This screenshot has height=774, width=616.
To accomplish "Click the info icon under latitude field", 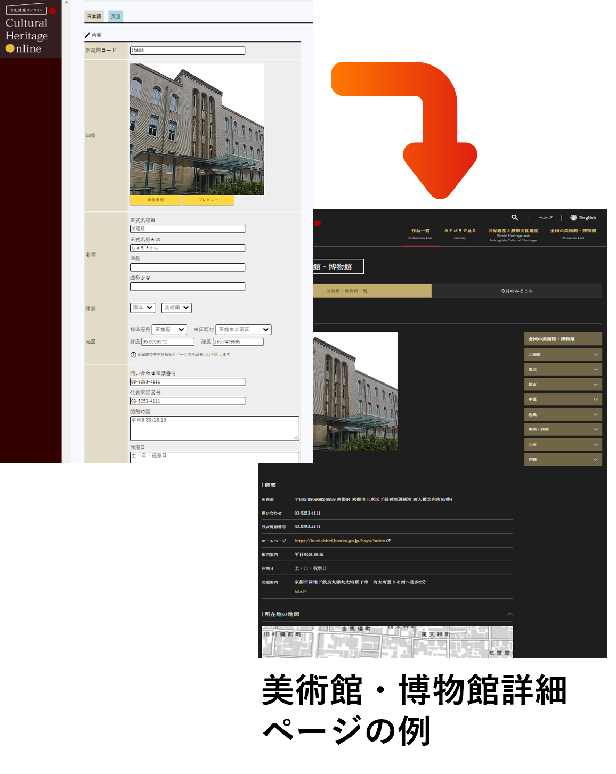I will coord(133,355).
